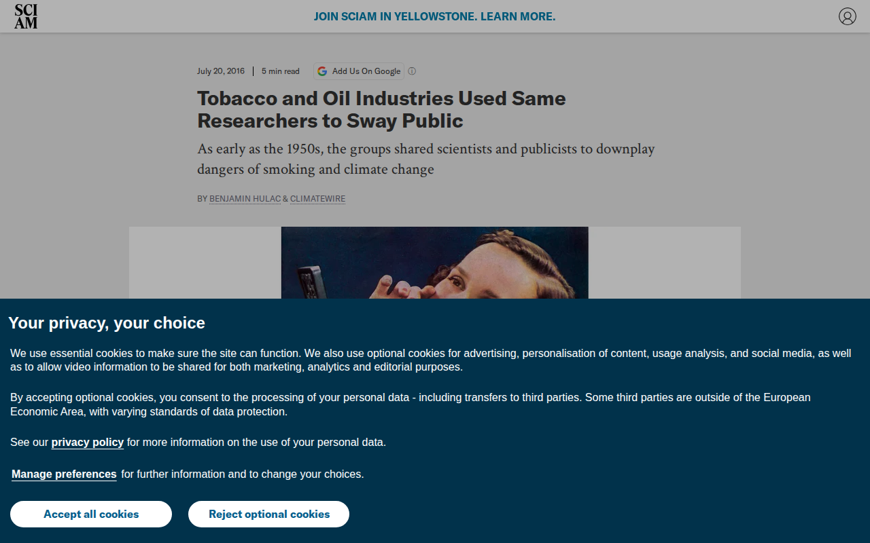
Task: Open the privacy policy link
Action: click(87, 442)
